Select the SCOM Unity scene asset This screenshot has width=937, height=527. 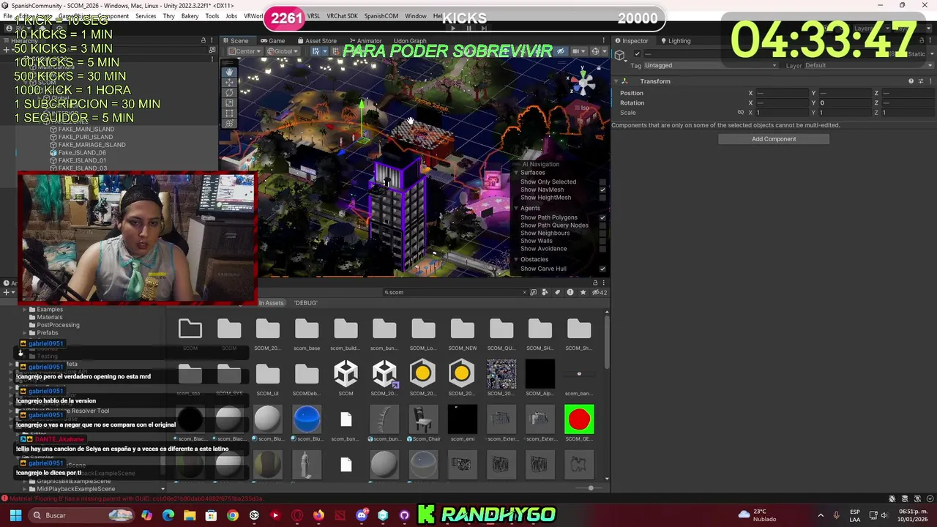(x=346, y=378)
